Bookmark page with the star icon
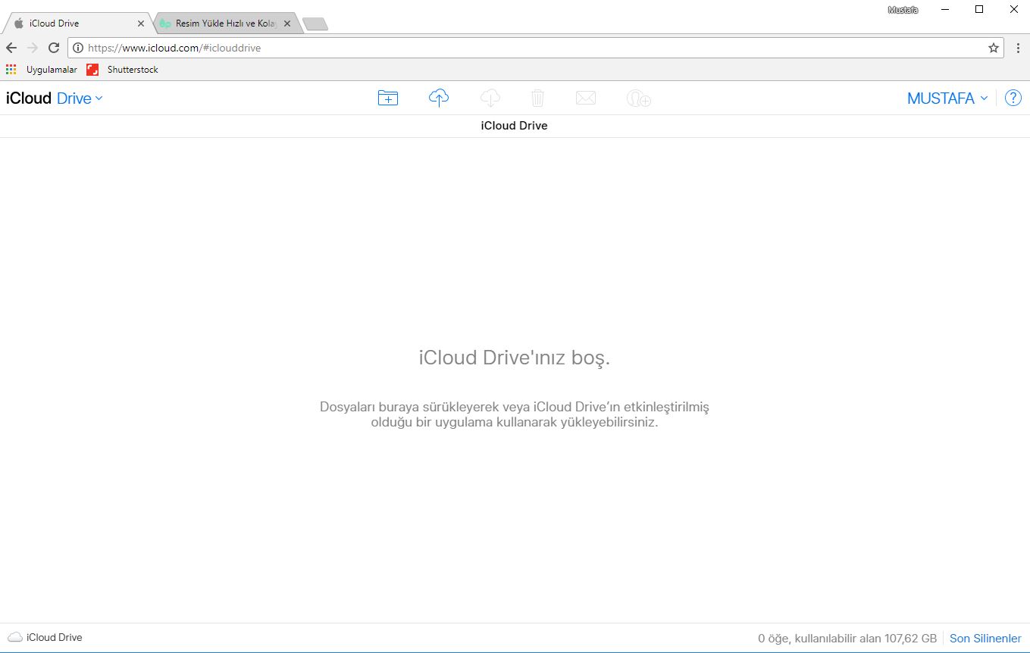This screenshot has width=1030, height=653. [x=994, y=48]
